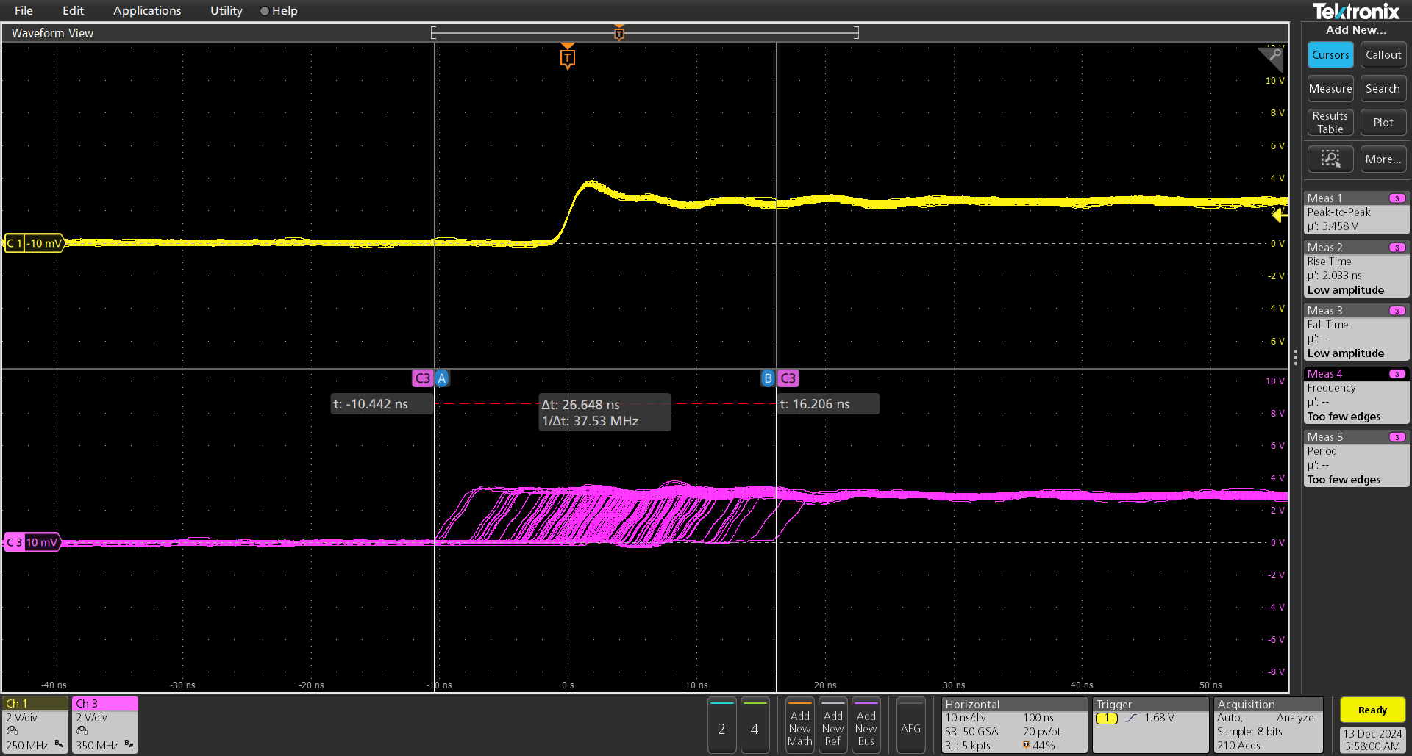1412x756 pixels.
Task: Toggle the Bw bandwidth limit on Ch 3
Action: (129, 744)
